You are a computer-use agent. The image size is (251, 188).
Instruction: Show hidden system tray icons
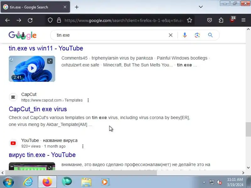(204, 182)
